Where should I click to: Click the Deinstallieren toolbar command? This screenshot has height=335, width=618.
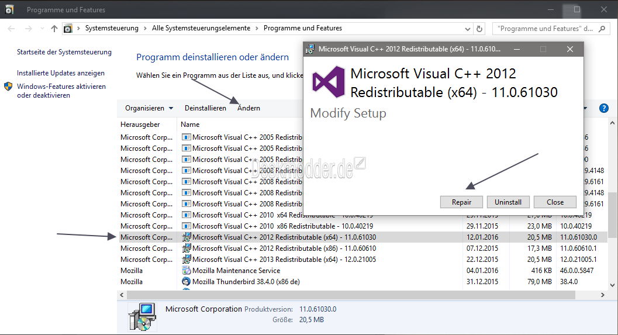point(205,108)
